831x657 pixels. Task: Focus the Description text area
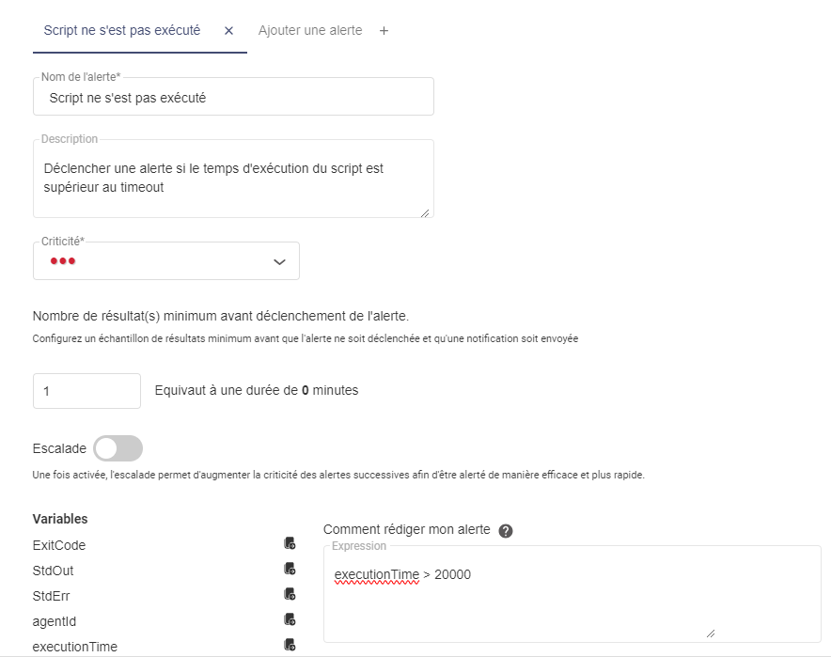click(x=233, y=179)
